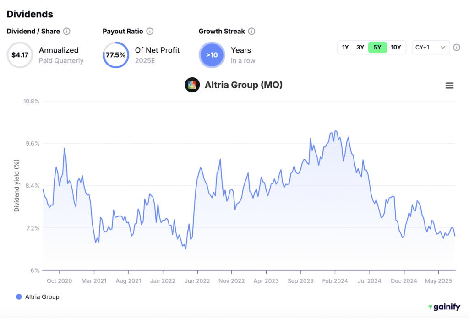Click the 'in a row' text
Screen dimensions: 469x318
243,61
